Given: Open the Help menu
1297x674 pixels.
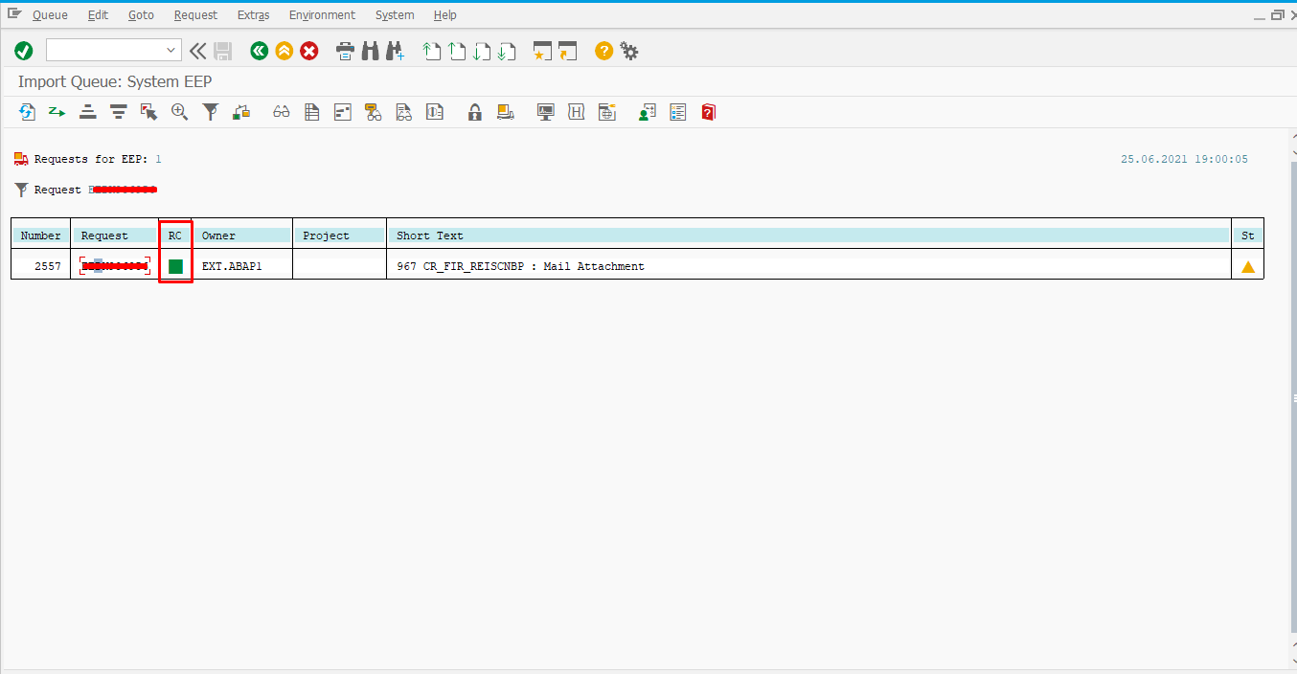Looking at the screenshot, I should (x=444, y=15).
